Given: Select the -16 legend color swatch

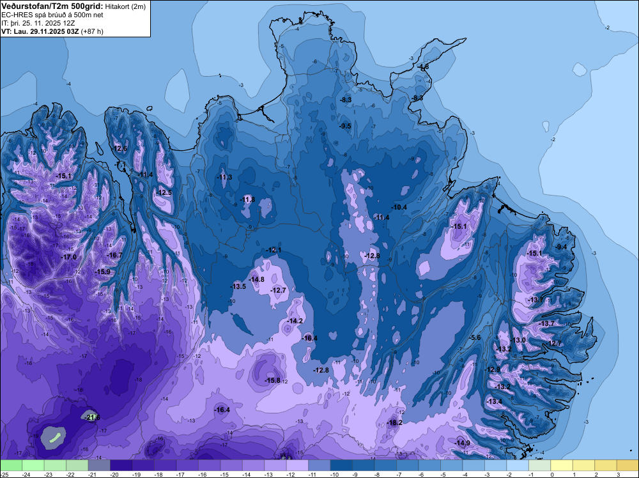Looking at the screenshot, I should (x=209, y=465).
